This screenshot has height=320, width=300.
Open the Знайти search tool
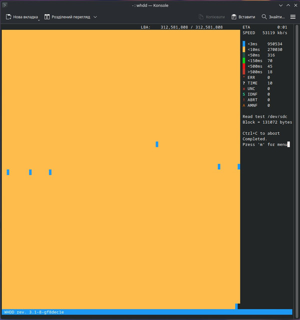click(273, 17)
